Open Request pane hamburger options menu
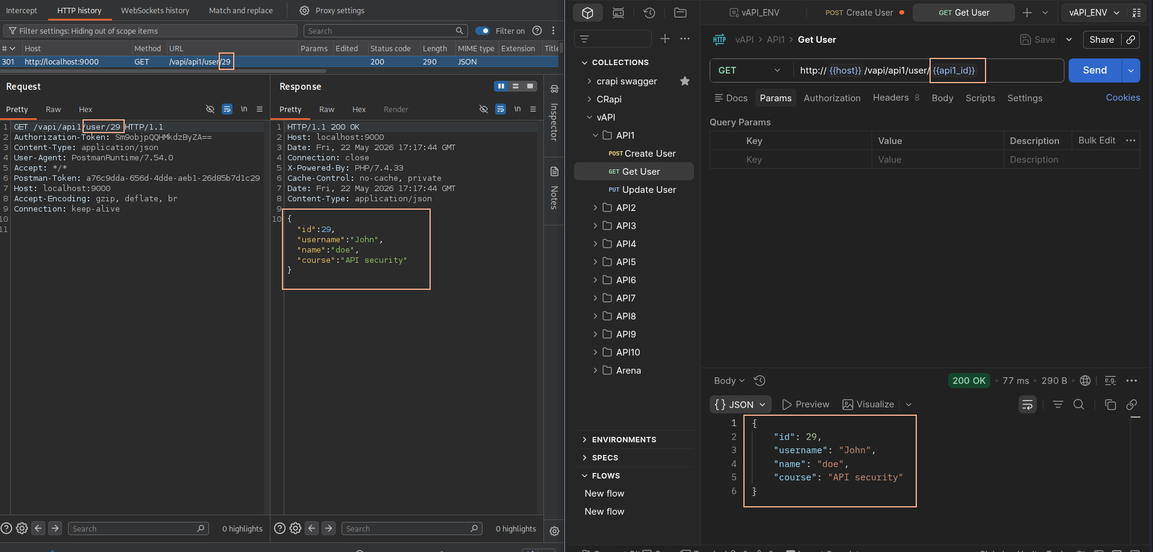Image resolution: width=1153 pixels, height=552 pixels. 260,109
